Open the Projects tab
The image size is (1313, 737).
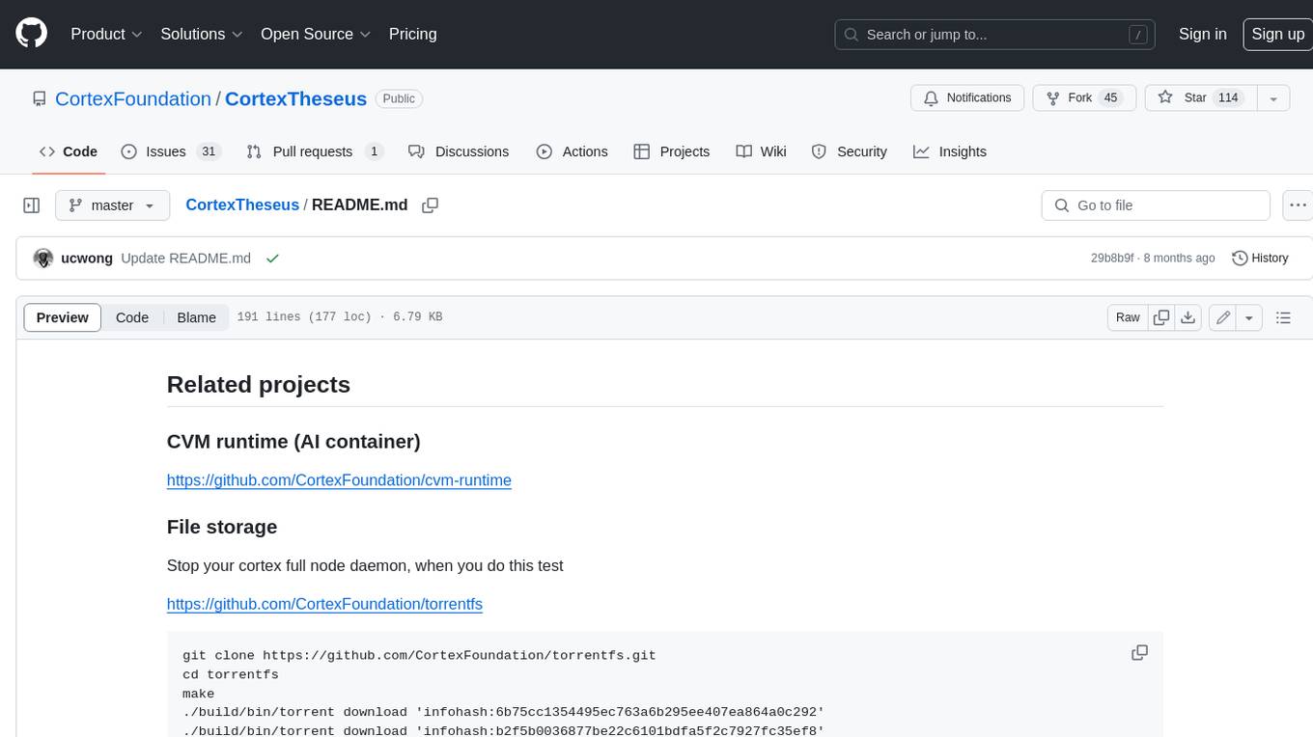(x=671, y=151)
